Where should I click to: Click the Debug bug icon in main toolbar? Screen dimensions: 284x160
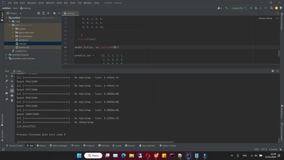pos(256,8)
